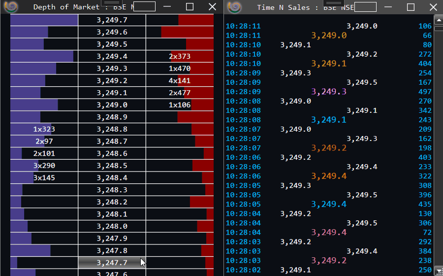Image resolution: width=443 pixels, height=276 pixels.
Task: Click the Depth of Market app logo icon
Action: coord(11,7)
